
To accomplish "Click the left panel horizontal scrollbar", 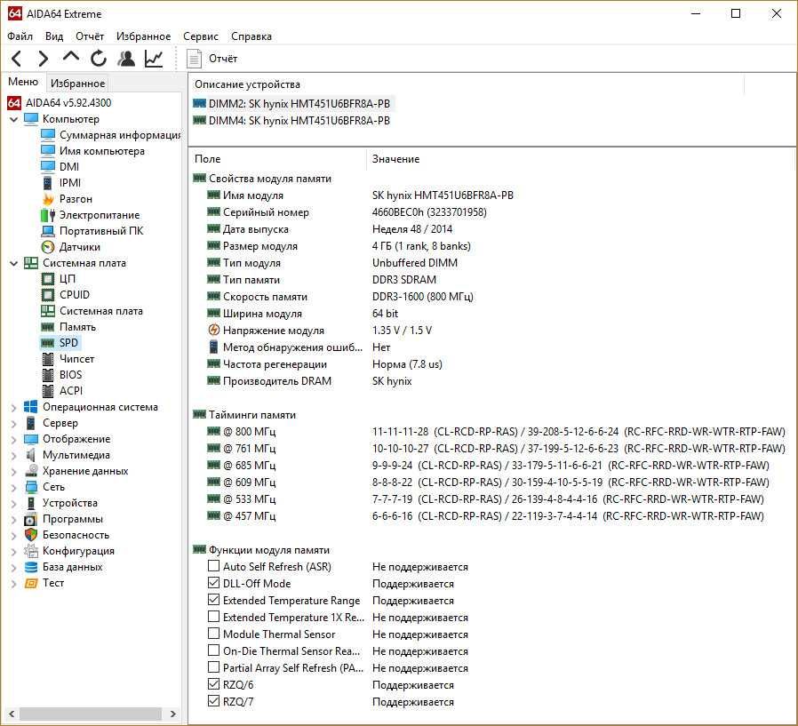I will pos(89,714).
